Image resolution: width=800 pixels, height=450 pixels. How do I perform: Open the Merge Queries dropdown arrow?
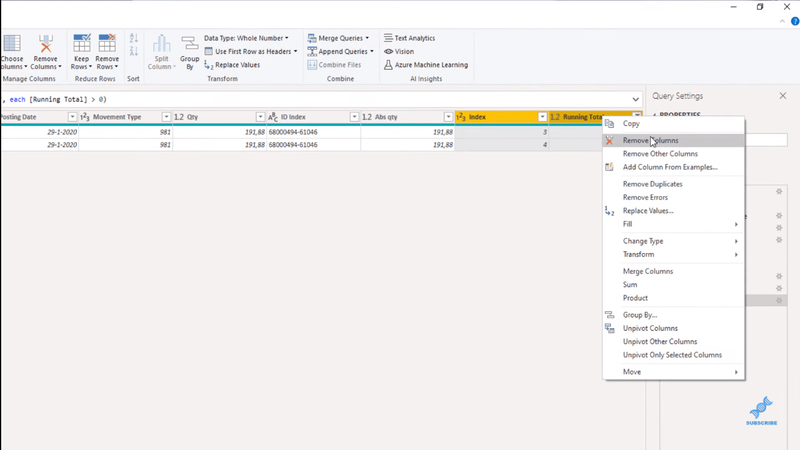tap(367, 38)
